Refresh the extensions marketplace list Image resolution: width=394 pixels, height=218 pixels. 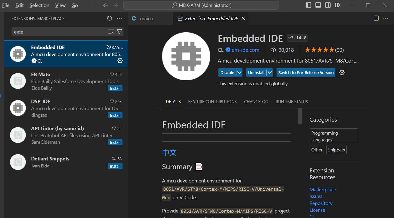coord(109,18)
